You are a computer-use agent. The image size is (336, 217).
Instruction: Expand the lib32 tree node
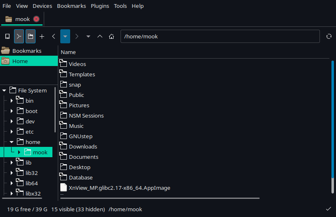pyautogui.click(x=12, y=173)
